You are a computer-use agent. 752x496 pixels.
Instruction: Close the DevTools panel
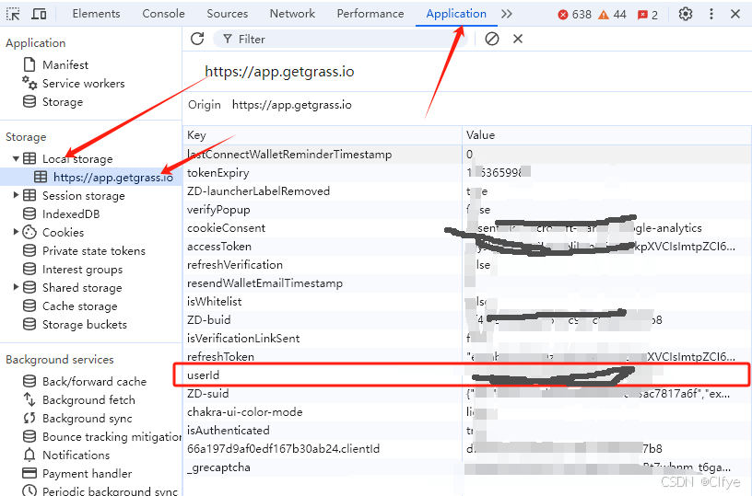click(735, 14)
